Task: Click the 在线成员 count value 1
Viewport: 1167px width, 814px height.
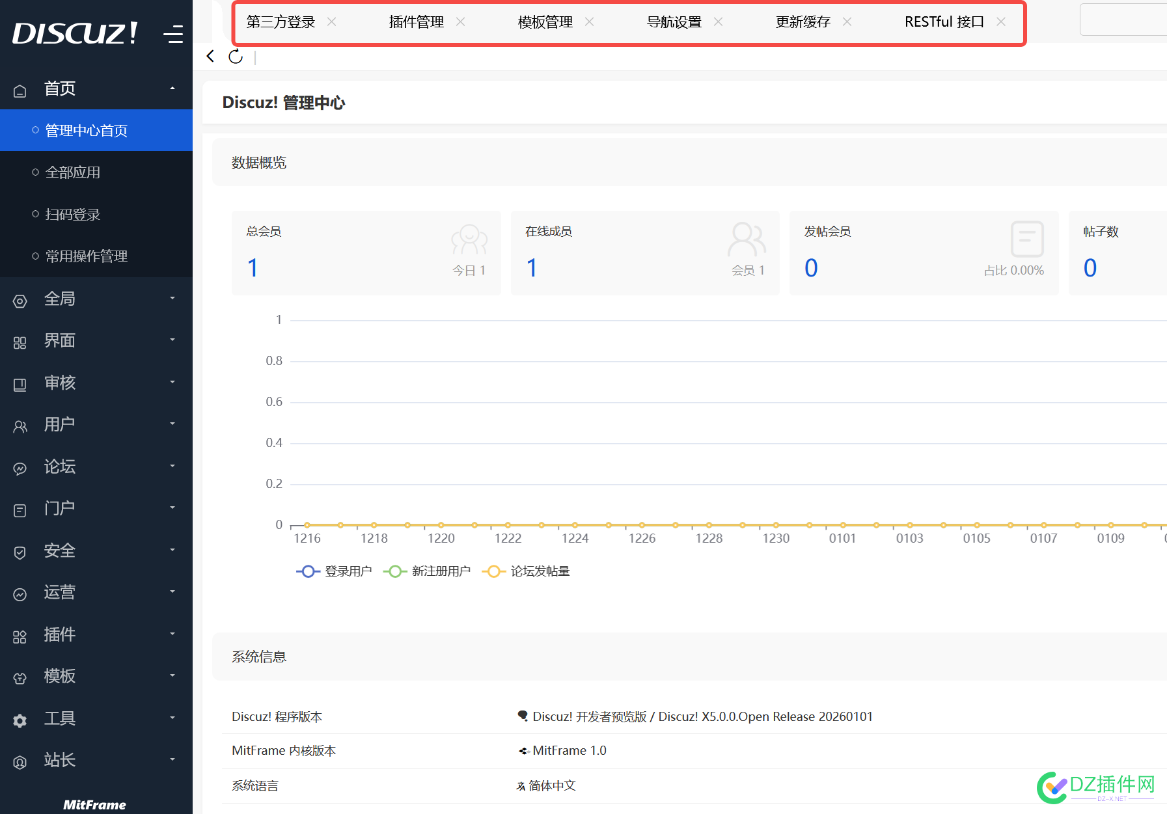Action: pos(532,268)
